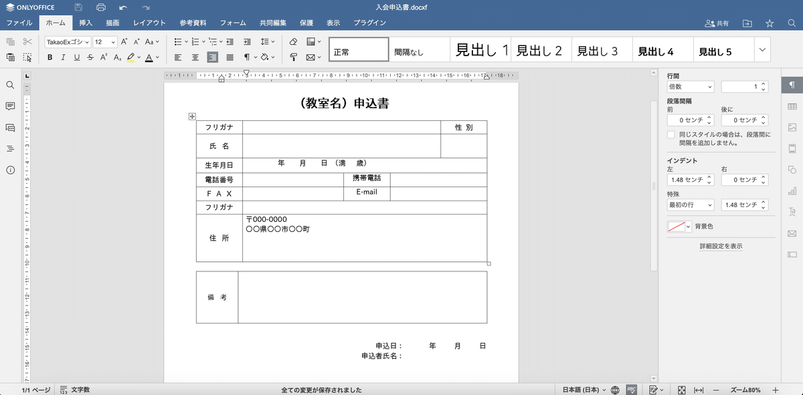The width and height of the screenshot is (803, 395).
Task: Apply the 見出し 1 style
Action: click(x=480, y=50)
